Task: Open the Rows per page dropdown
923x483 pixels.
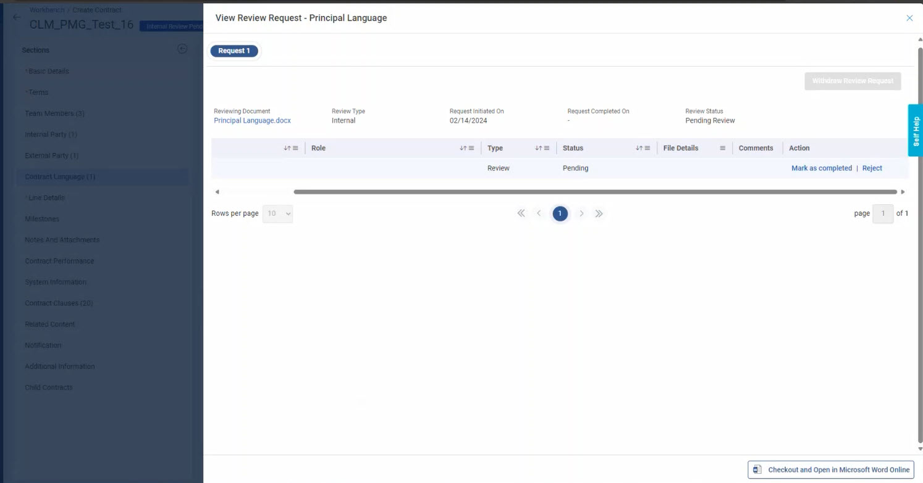Action: tap(277, 213)
